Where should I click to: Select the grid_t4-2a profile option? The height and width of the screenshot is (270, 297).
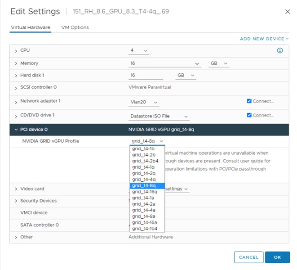147,204
